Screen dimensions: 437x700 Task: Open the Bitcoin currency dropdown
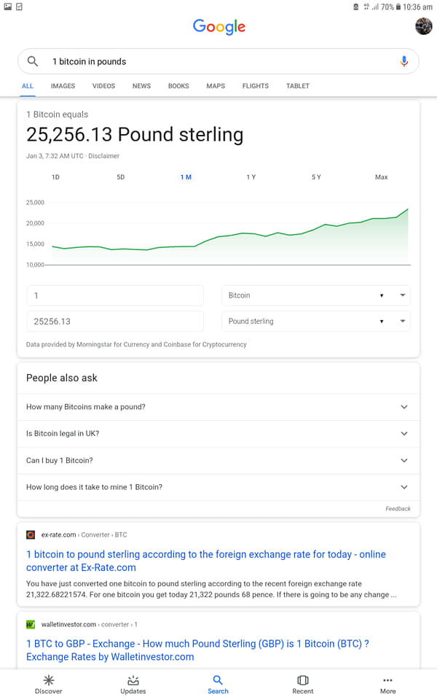tap(315, 295)
